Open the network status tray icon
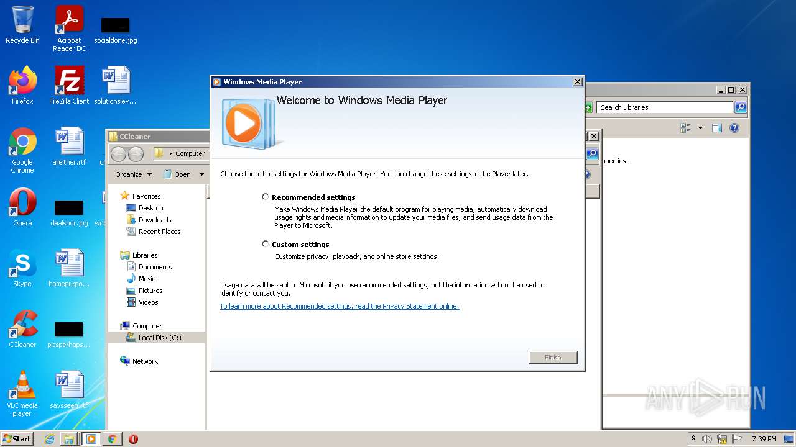The image size is (796, 447). tap(722, 439)
